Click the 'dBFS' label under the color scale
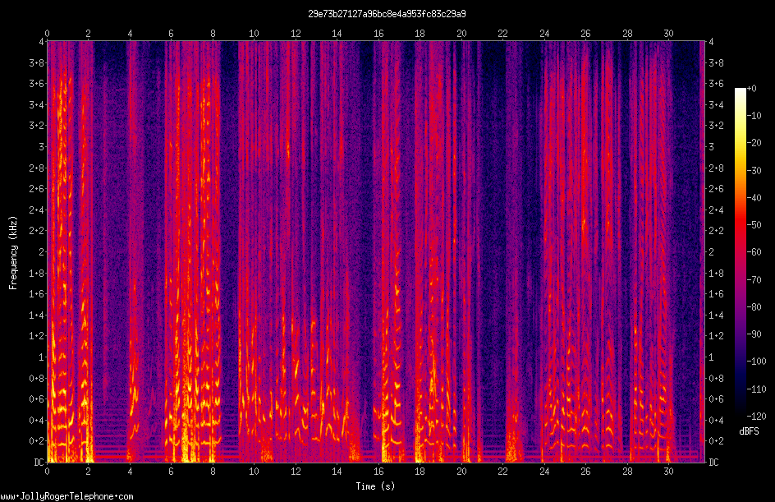The width and height of the screenshot is (775, 502). [749, 431]
